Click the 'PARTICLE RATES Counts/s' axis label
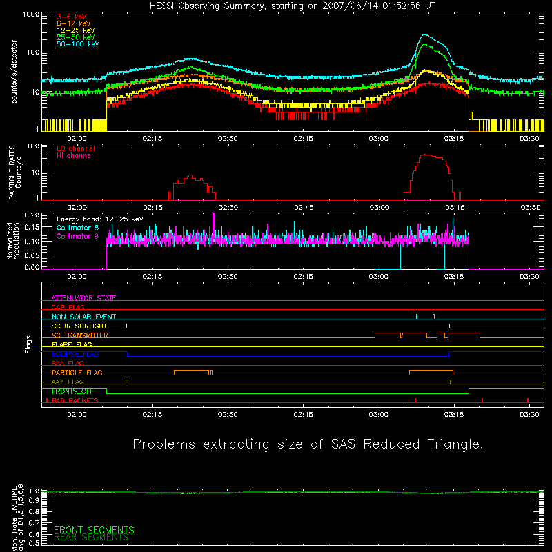 (x=14, y=172)
